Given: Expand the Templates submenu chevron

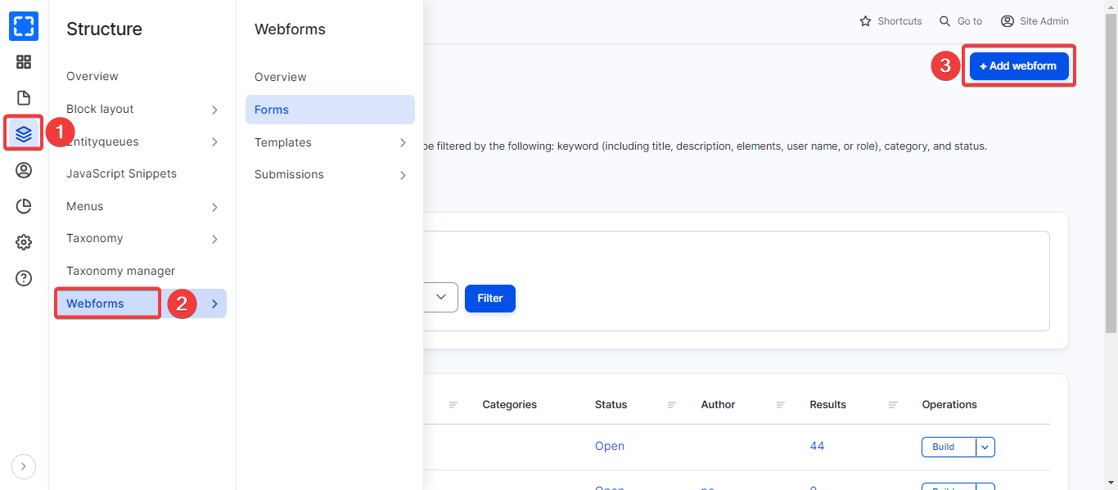Looking at the screenshot, I should click(403, 142).
